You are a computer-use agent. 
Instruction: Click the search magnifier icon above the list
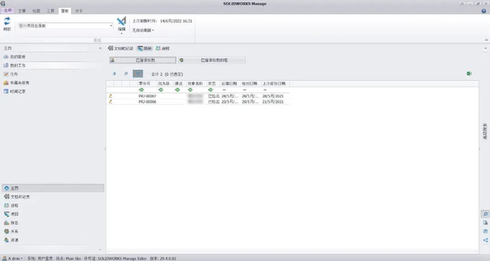(126, 73)
